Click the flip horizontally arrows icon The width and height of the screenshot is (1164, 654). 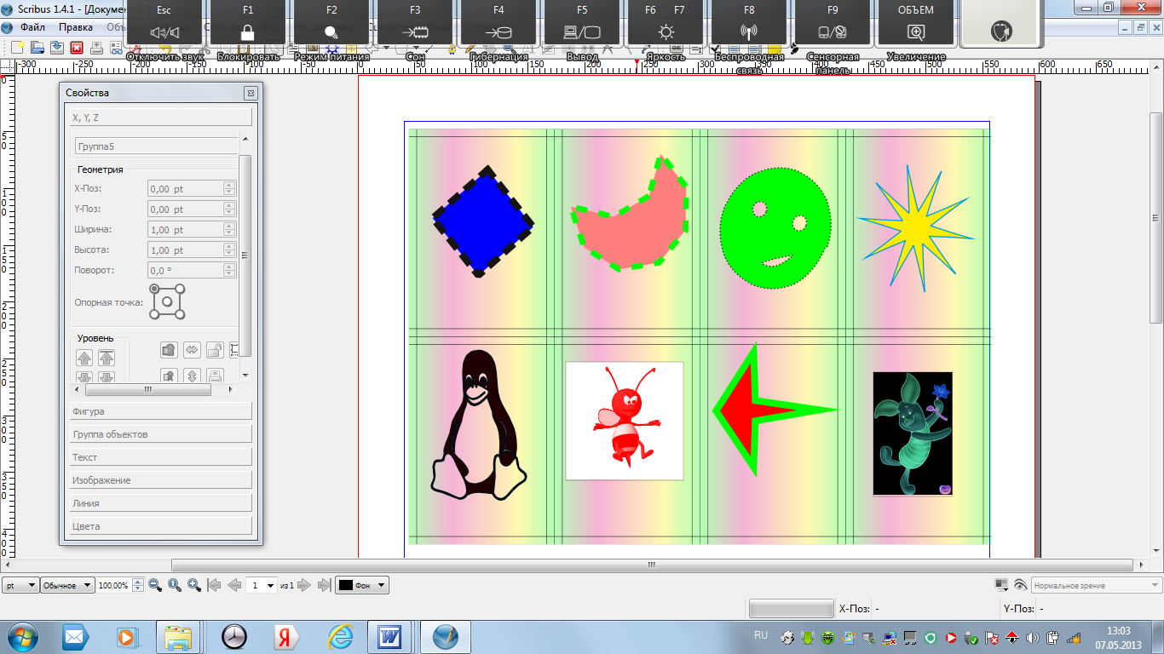(x=192, y=349)
